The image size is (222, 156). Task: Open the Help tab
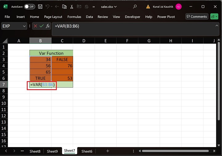point(149,17)
